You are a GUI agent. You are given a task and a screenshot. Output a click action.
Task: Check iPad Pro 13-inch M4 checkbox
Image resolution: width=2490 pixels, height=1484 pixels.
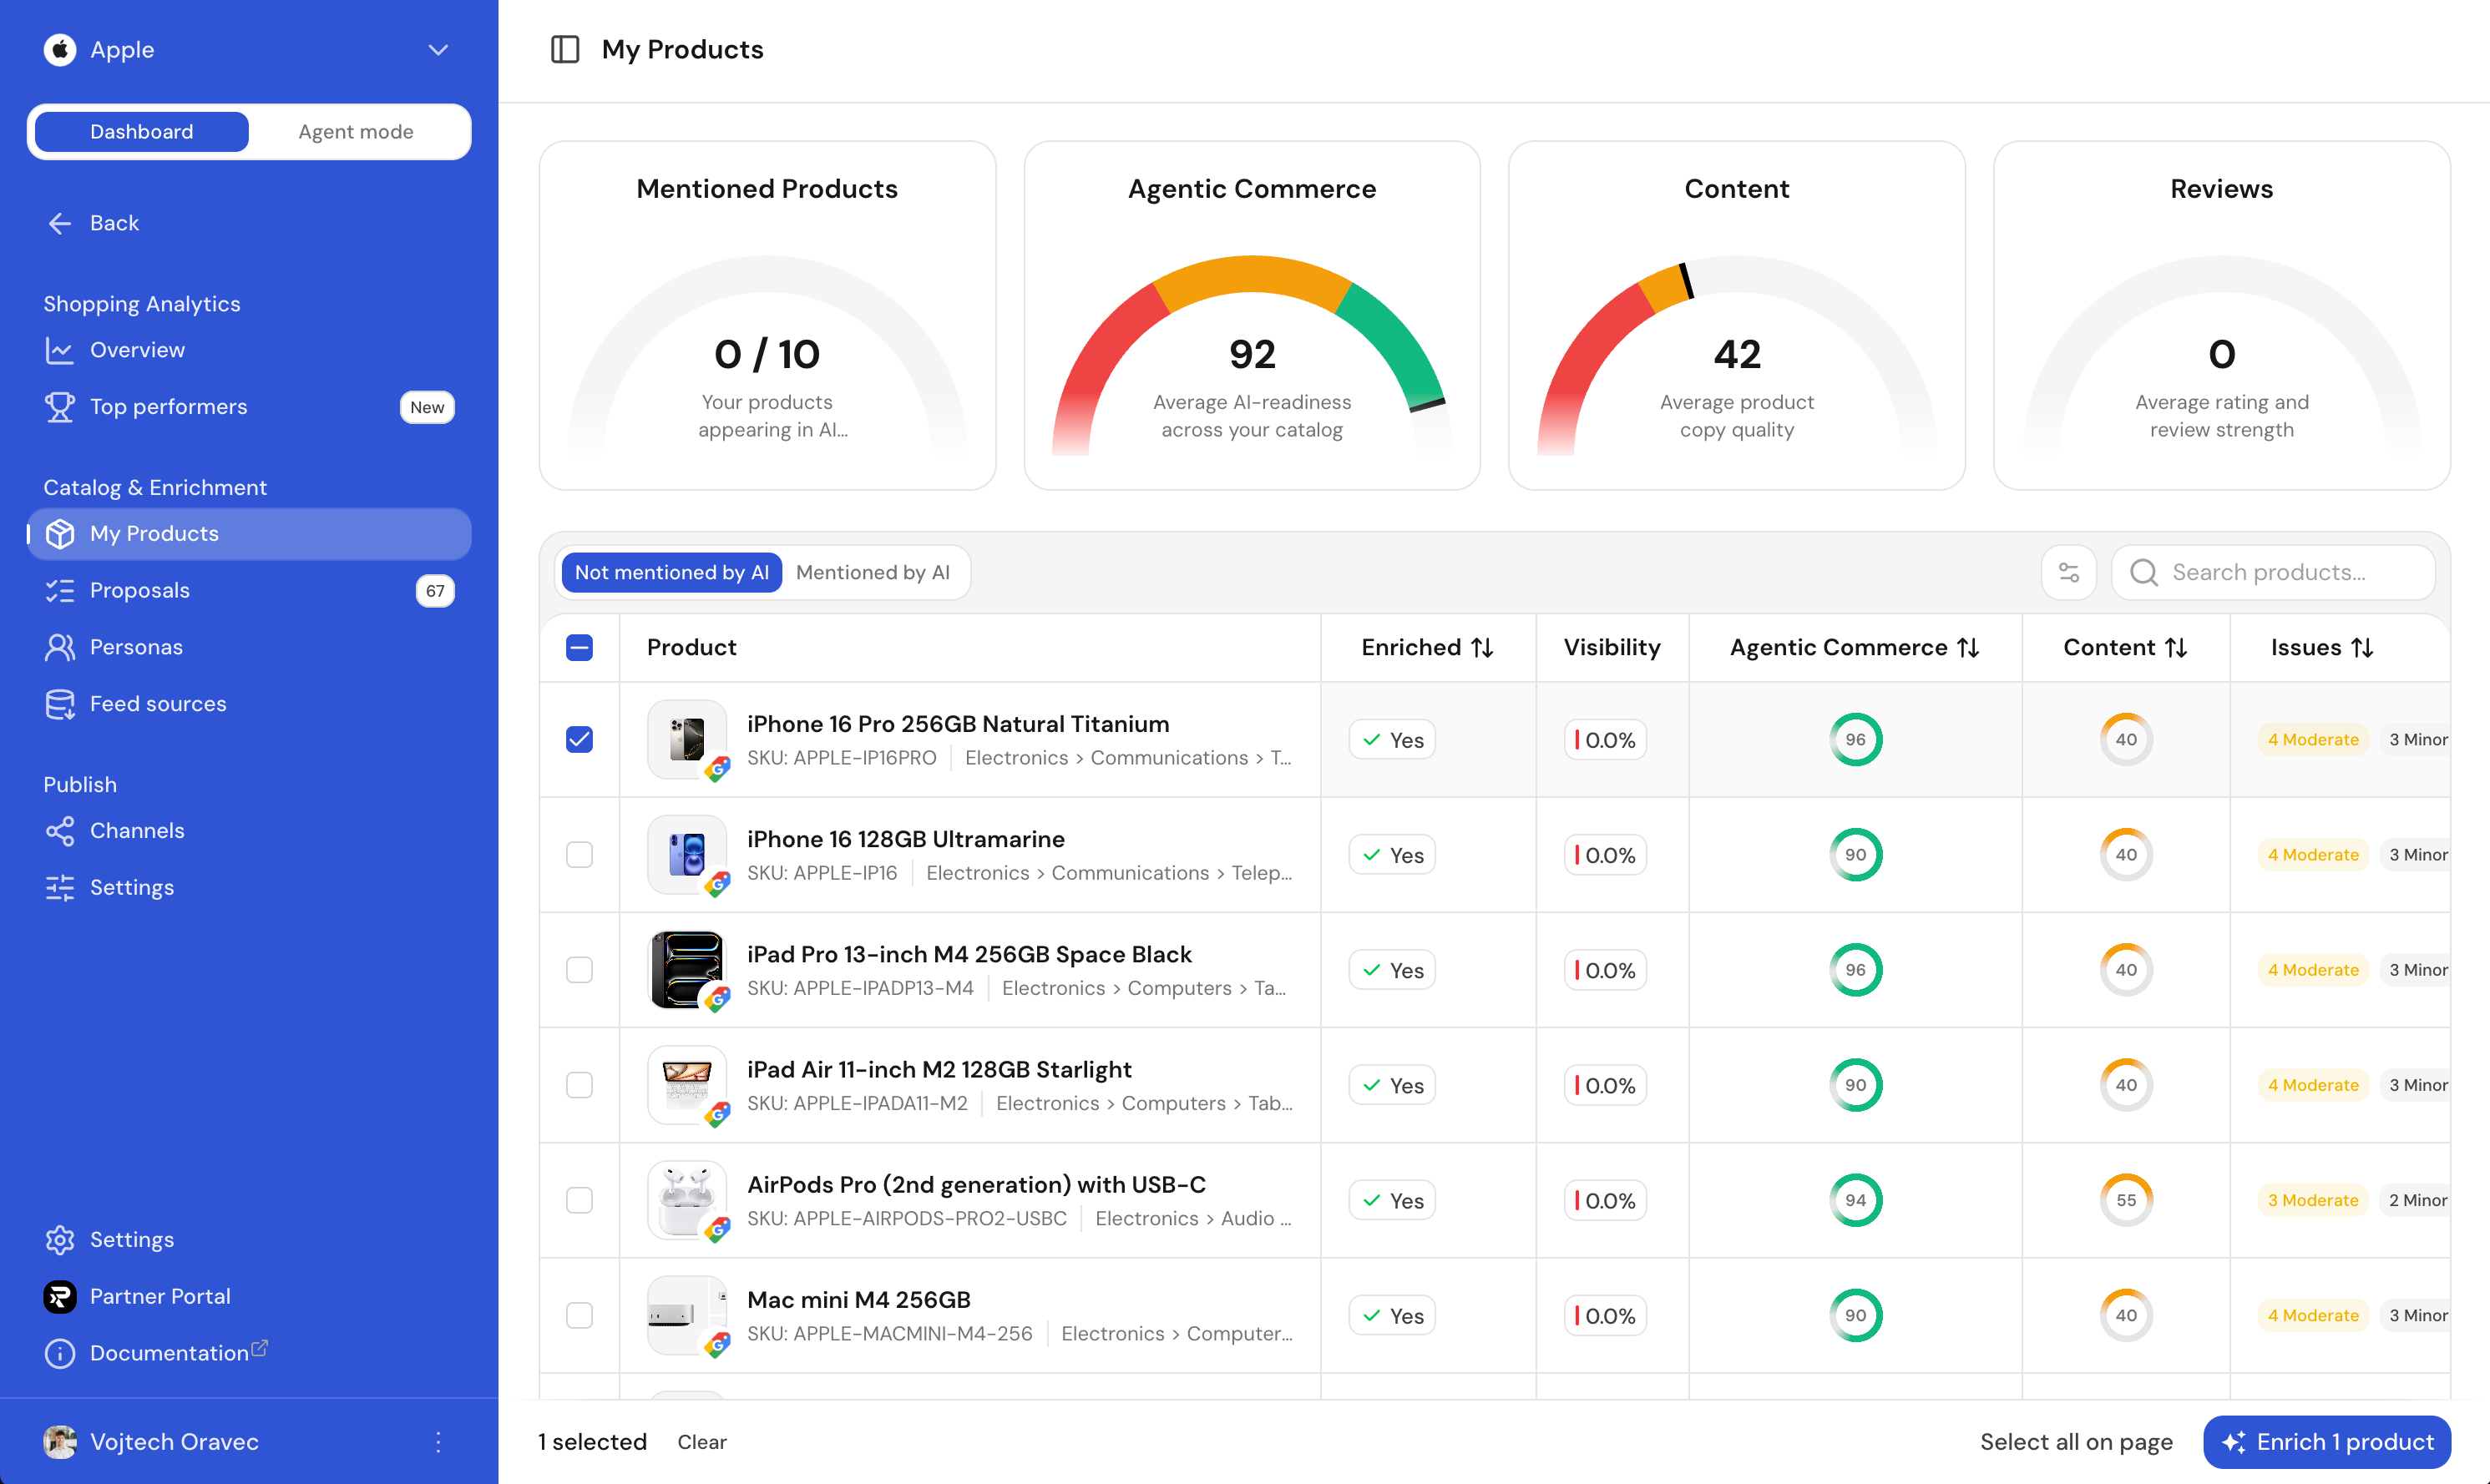pyautogui.click(x=579, y=969)
